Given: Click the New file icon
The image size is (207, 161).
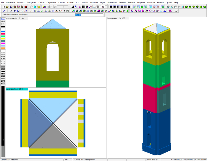Looking at the screenshot, I should pos(3,7).
